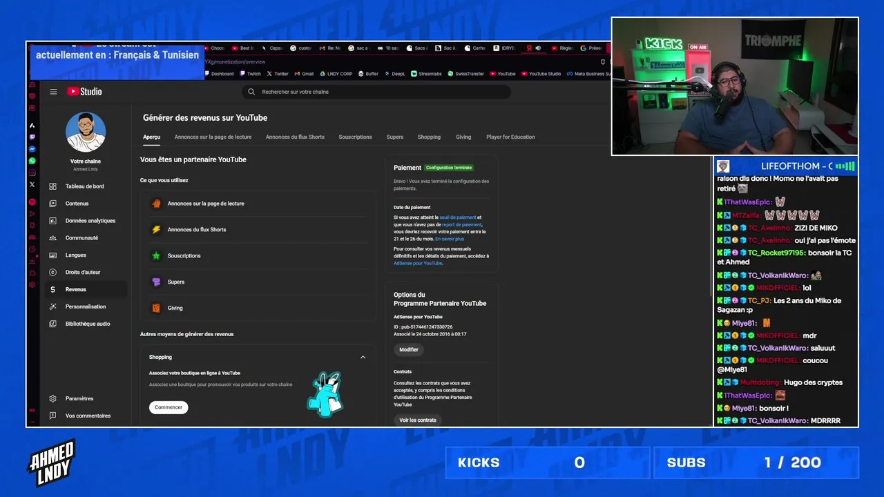884x497 pixels.
Task: Open LNDY CORP bookmark
Action: (x=336, y=74)
